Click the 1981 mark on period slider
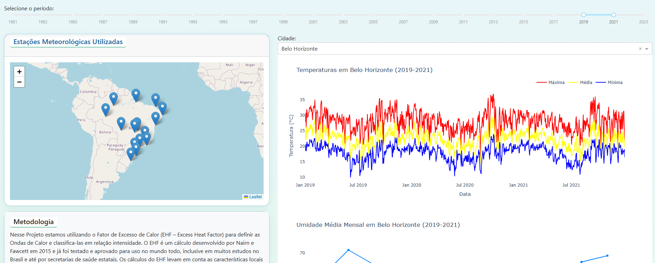The height and width of the screenshot is (263, 655). point(13,15)
